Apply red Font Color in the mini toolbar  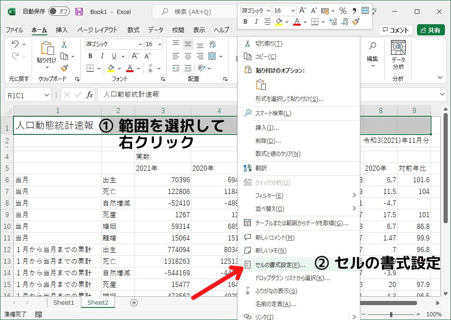pyautogui.click(x=297, y=21)
